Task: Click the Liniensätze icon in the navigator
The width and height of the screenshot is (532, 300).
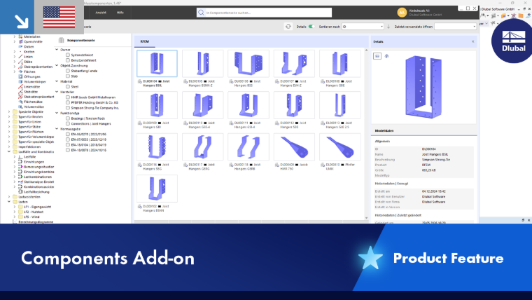Action: 20,87
